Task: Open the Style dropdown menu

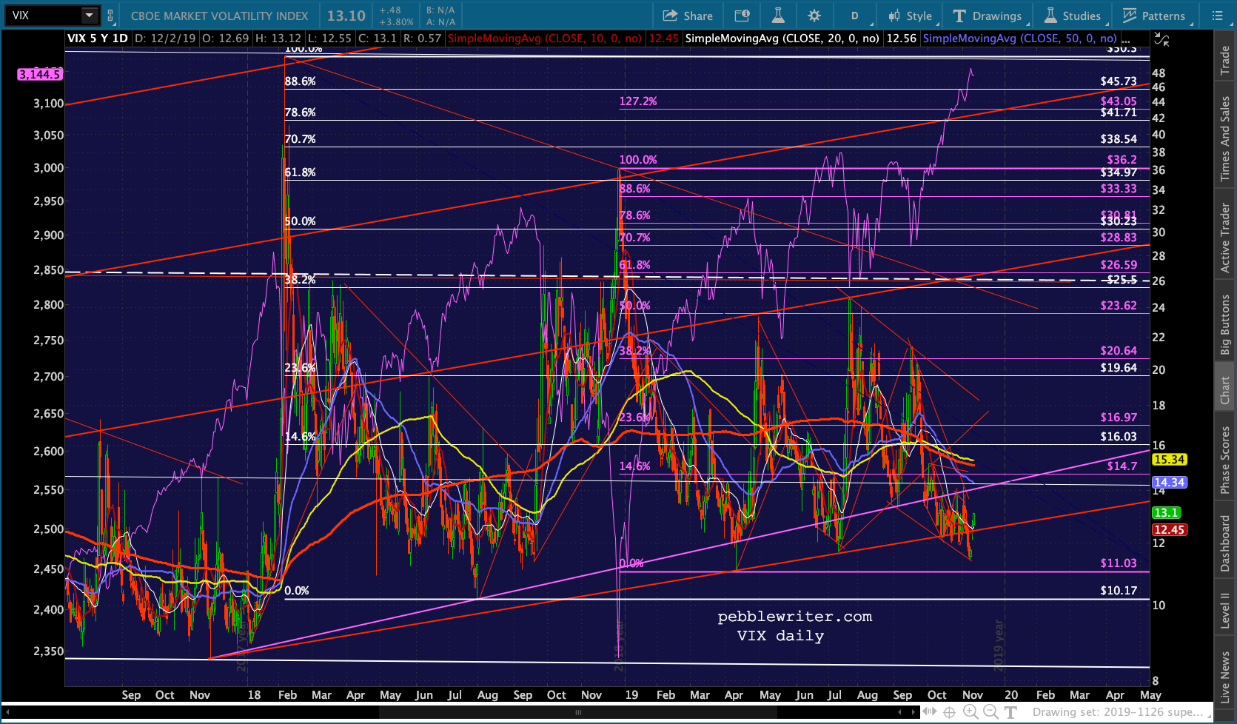Action: tap(911, 16)
